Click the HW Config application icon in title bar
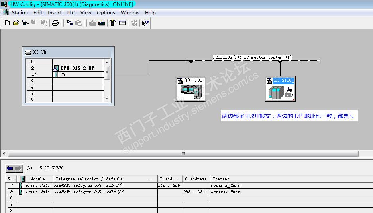The height and width of the screenshot is (213, 373). (x=4, y=4)
